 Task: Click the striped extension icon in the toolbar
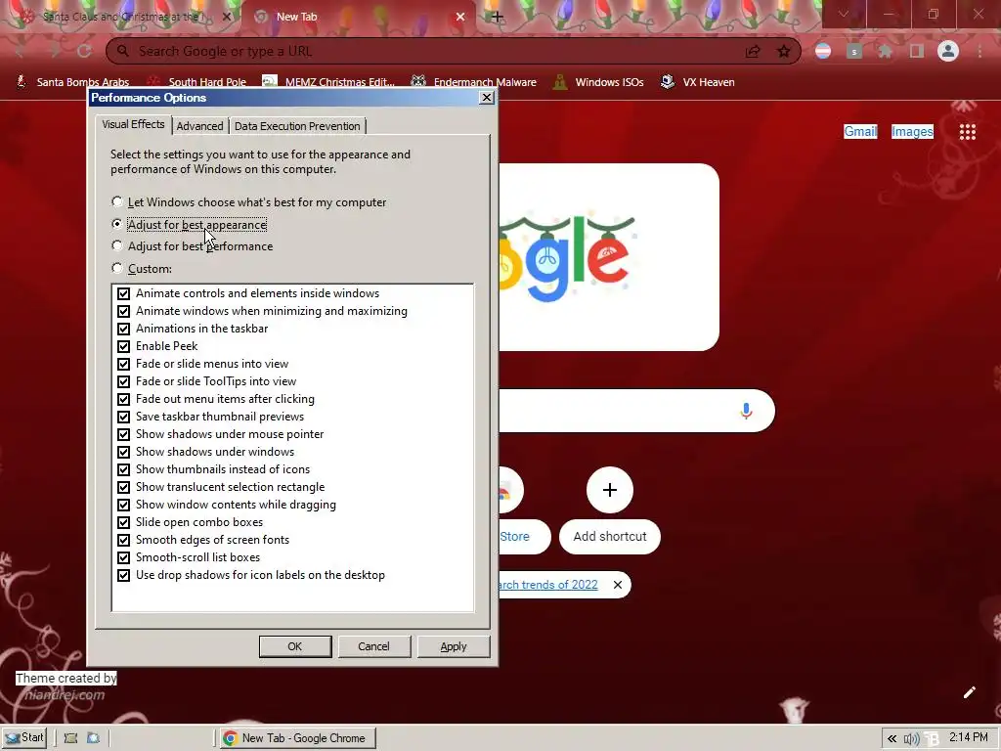[x=823, y=51]
